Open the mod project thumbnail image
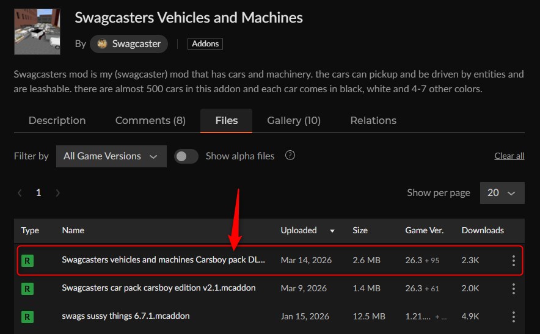The height and width of the screenshot is (334, 540). (37, 32)
